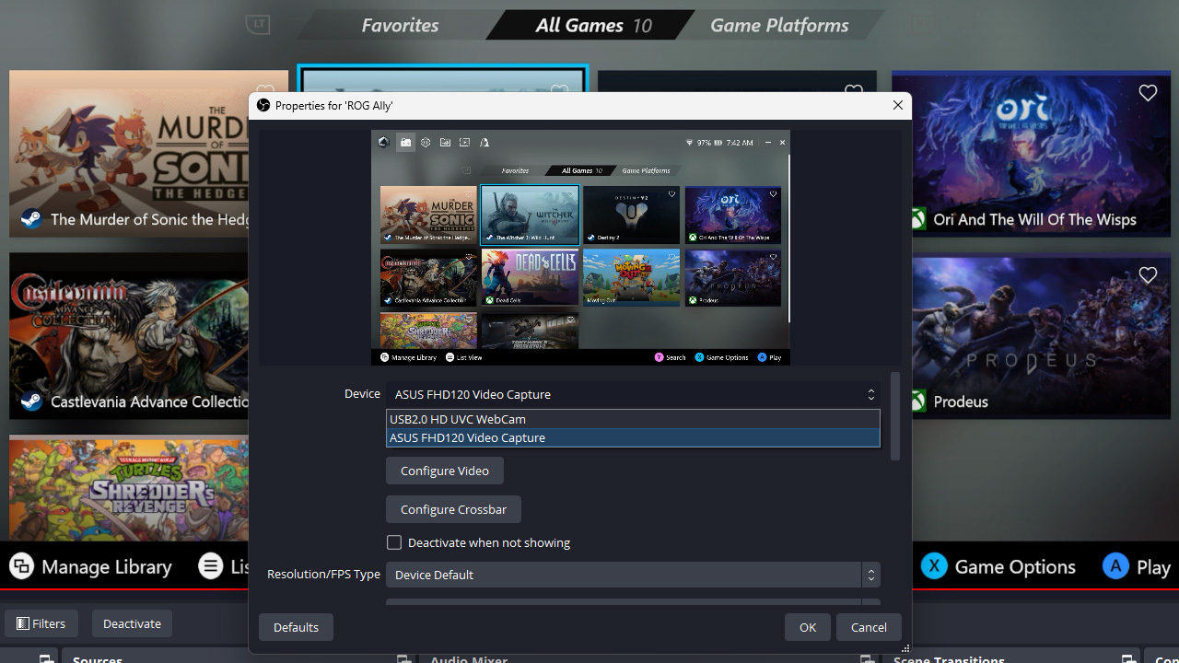
Task: Switch to Favorites tab in background
Action: pos(401,25)
